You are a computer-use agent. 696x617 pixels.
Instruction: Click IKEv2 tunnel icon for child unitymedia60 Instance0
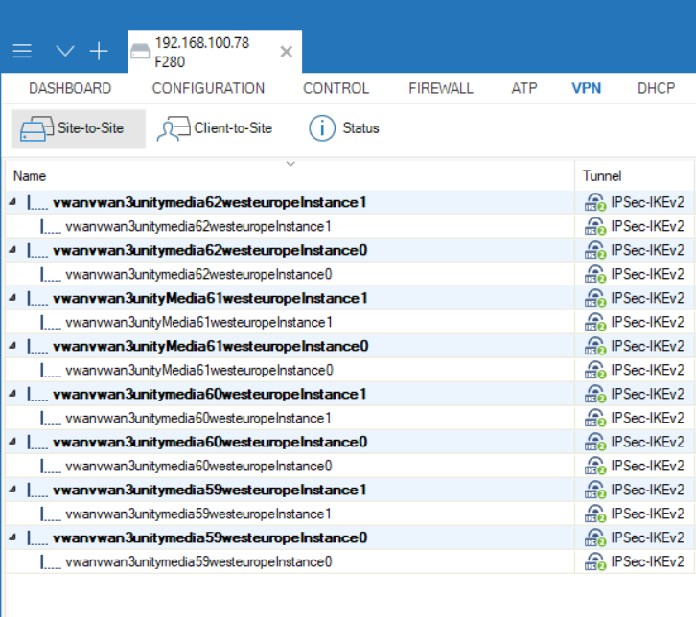pos(594,466)
